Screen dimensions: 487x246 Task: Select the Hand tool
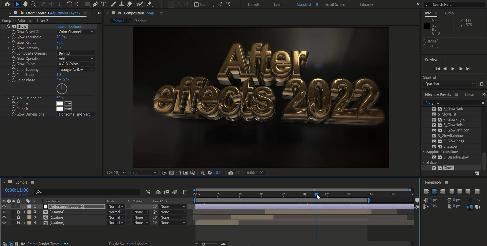(x=25, y=4)
